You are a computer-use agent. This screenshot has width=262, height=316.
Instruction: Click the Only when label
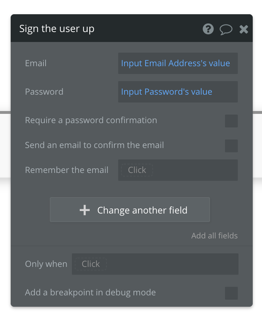[46, 264]
